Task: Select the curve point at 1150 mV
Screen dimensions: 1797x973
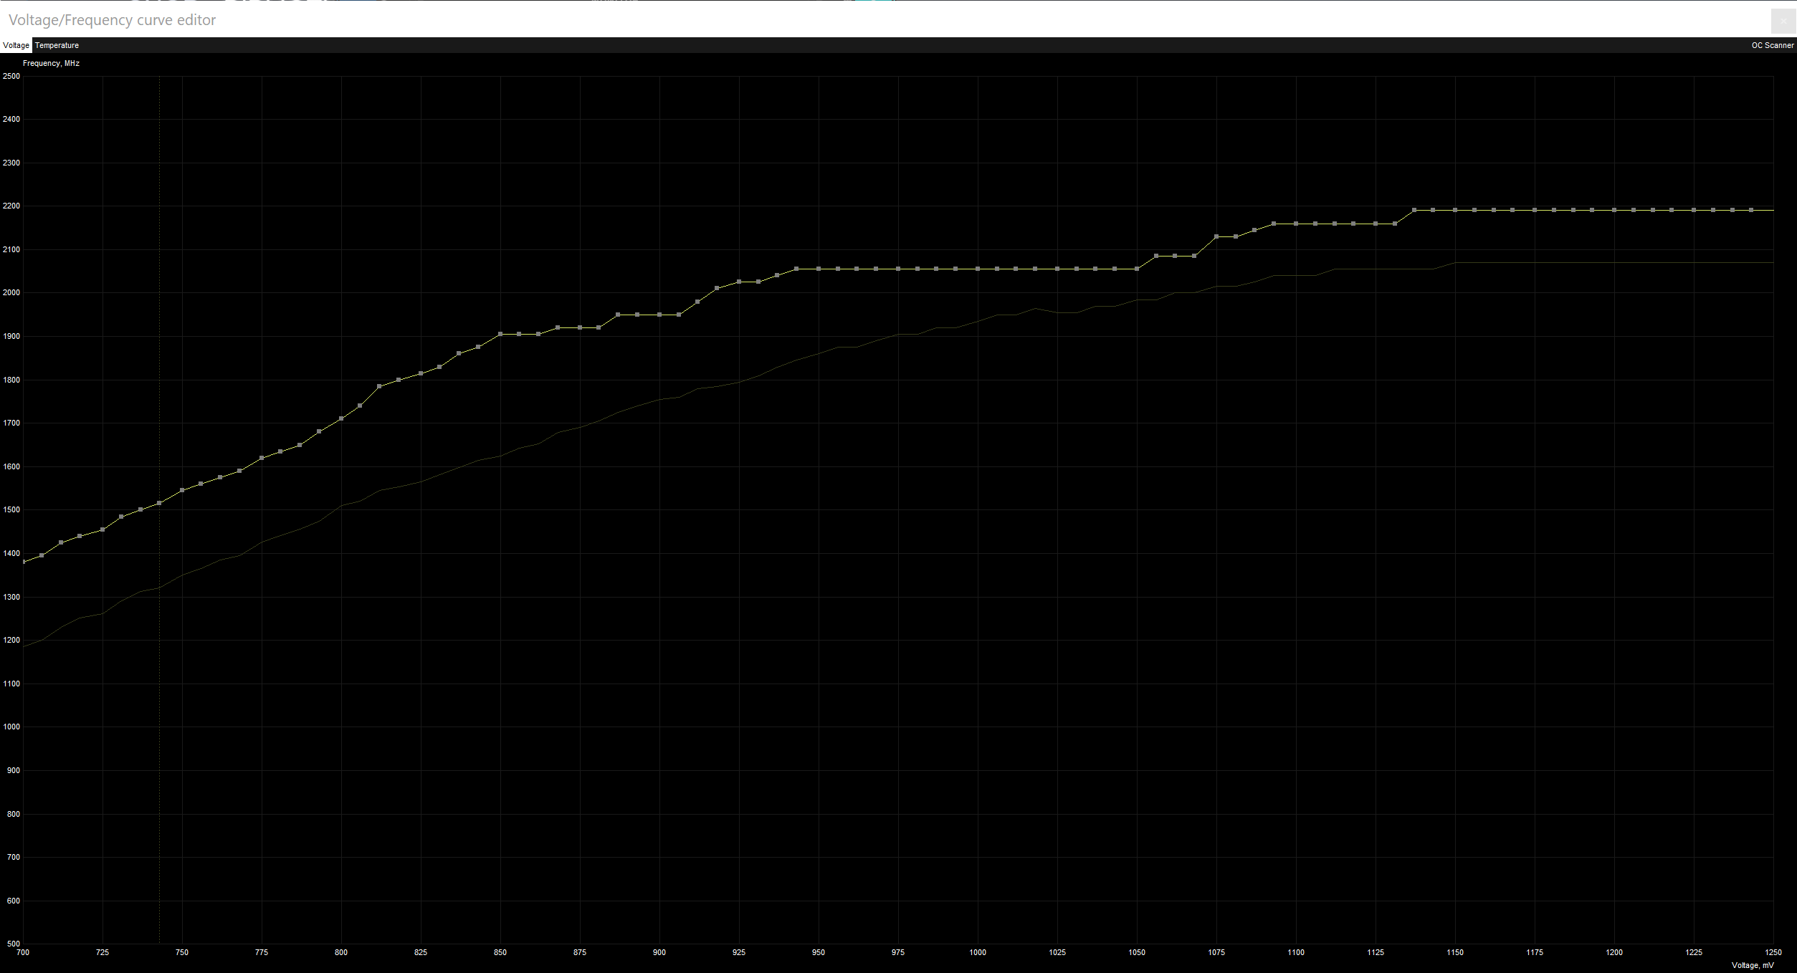Action: click(1455, 210)
